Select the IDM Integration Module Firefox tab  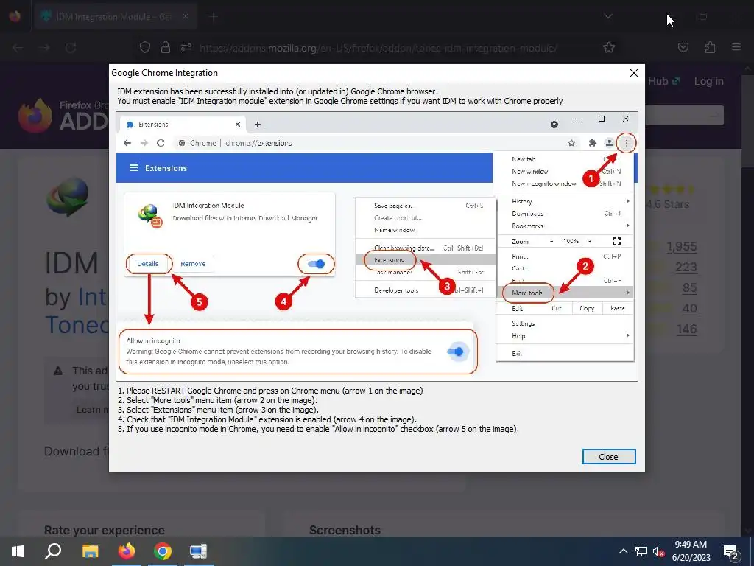click(x=115, y=16)
